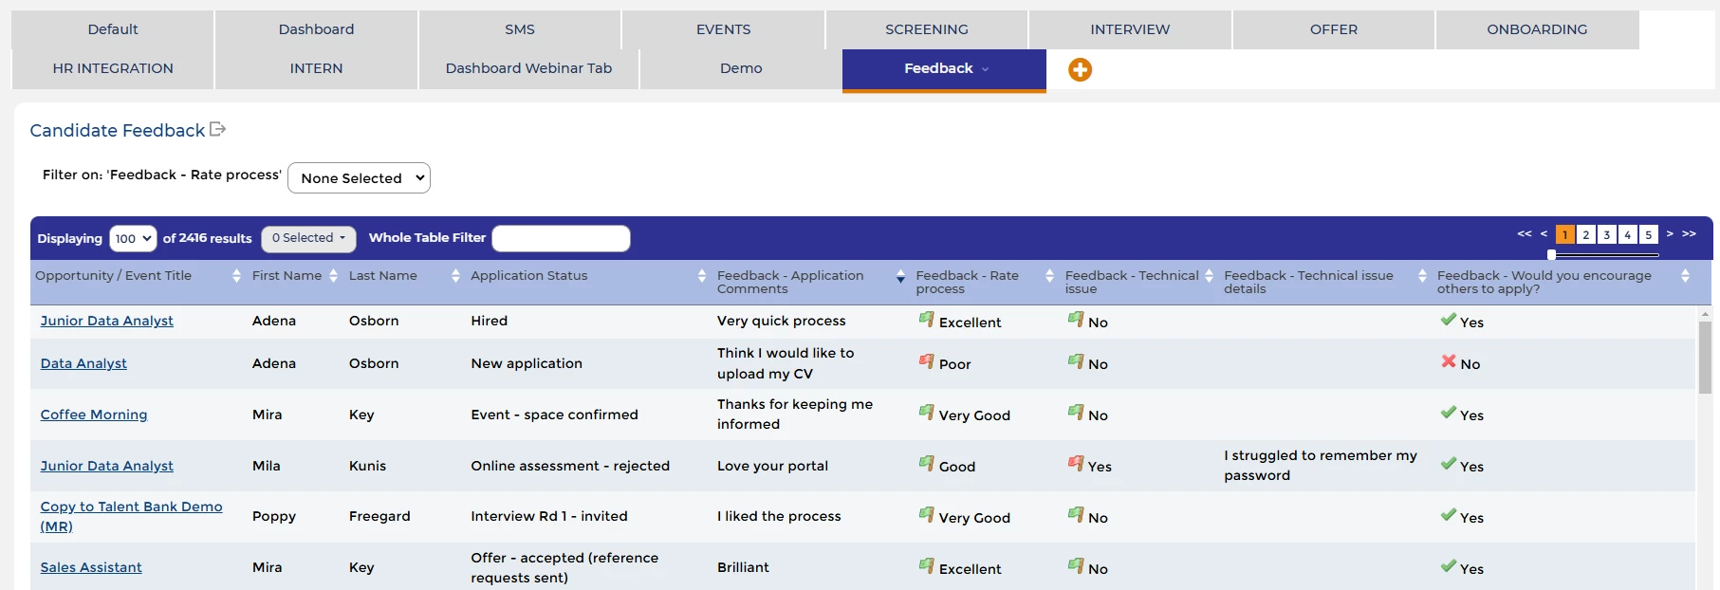The height and width of the screenshot is (590, 1720).
Task: Switch to the EVENTS tab
Action: coord(723,29)
